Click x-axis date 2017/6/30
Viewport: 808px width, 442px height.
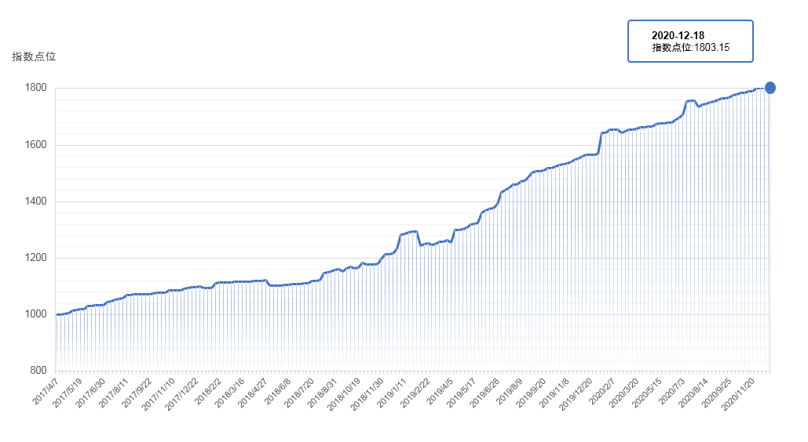pos(90,393)
